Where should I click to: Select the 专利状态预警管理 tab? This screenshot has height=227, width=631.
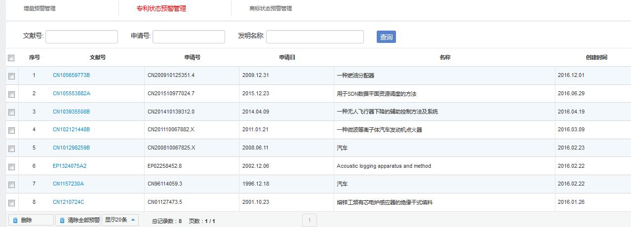(x=161, y=8)
